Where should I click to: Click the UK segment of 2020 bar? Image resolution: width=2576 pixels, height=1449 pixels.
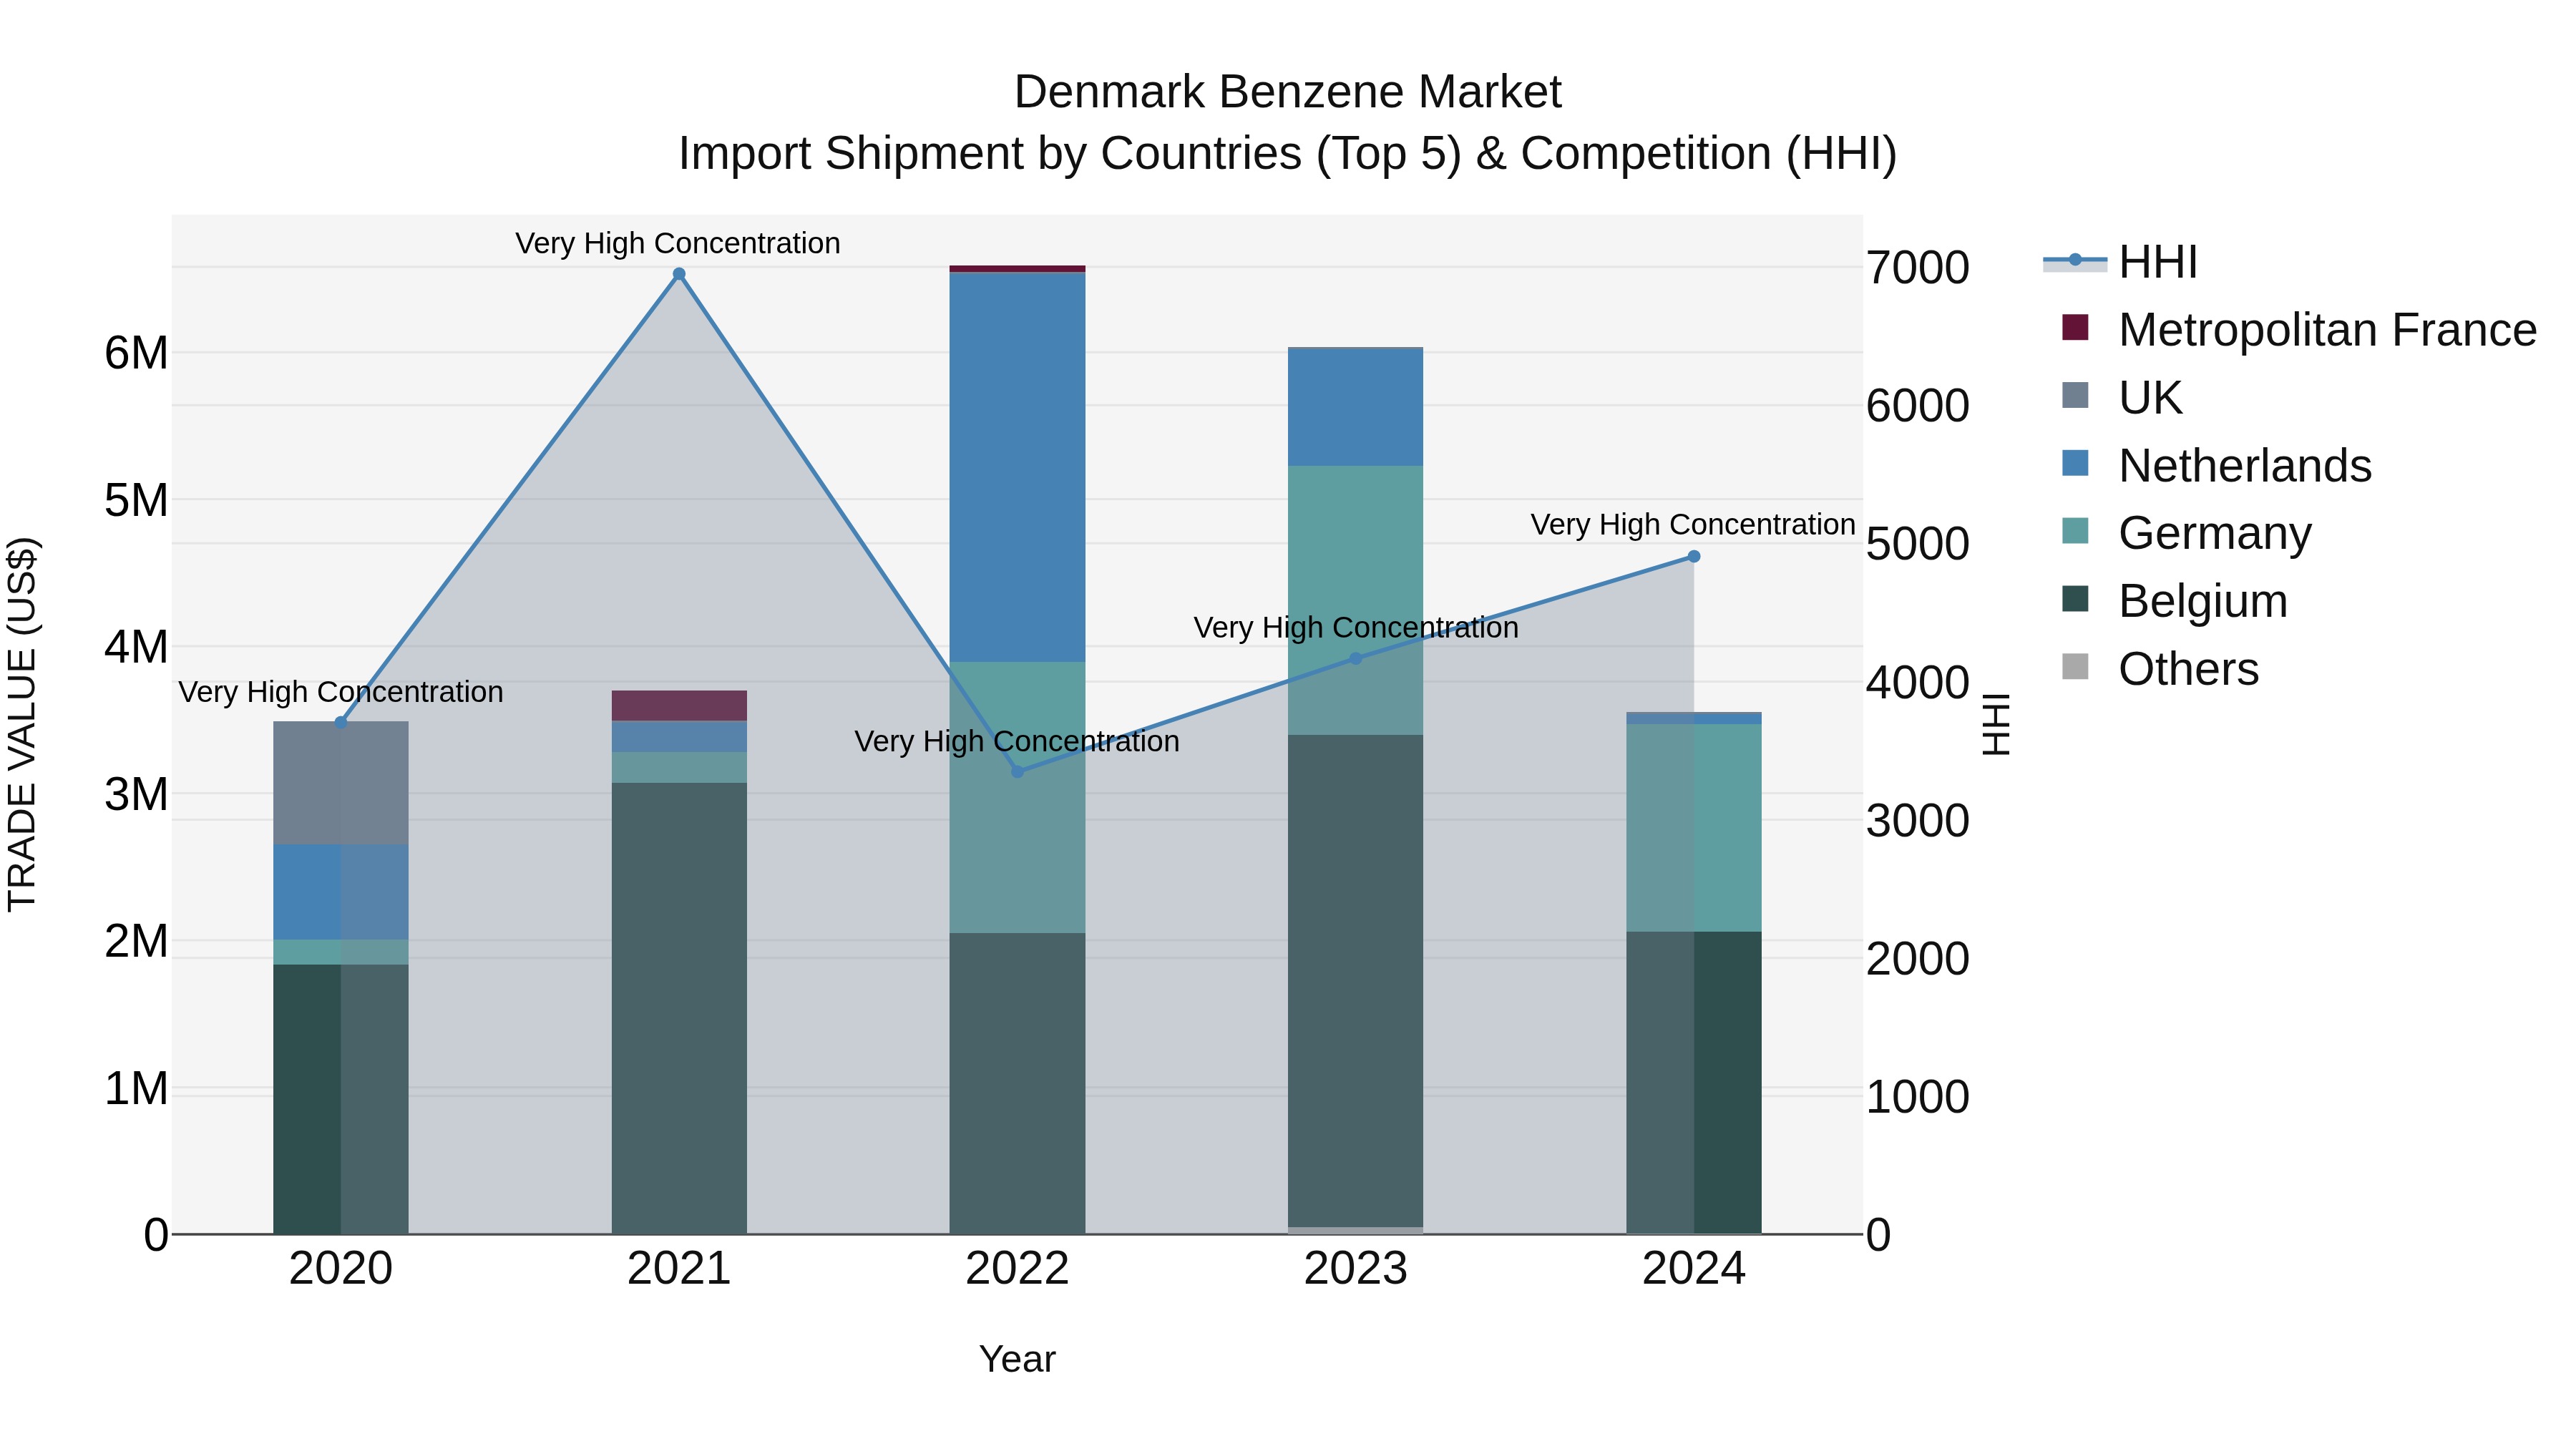(341, 783)
